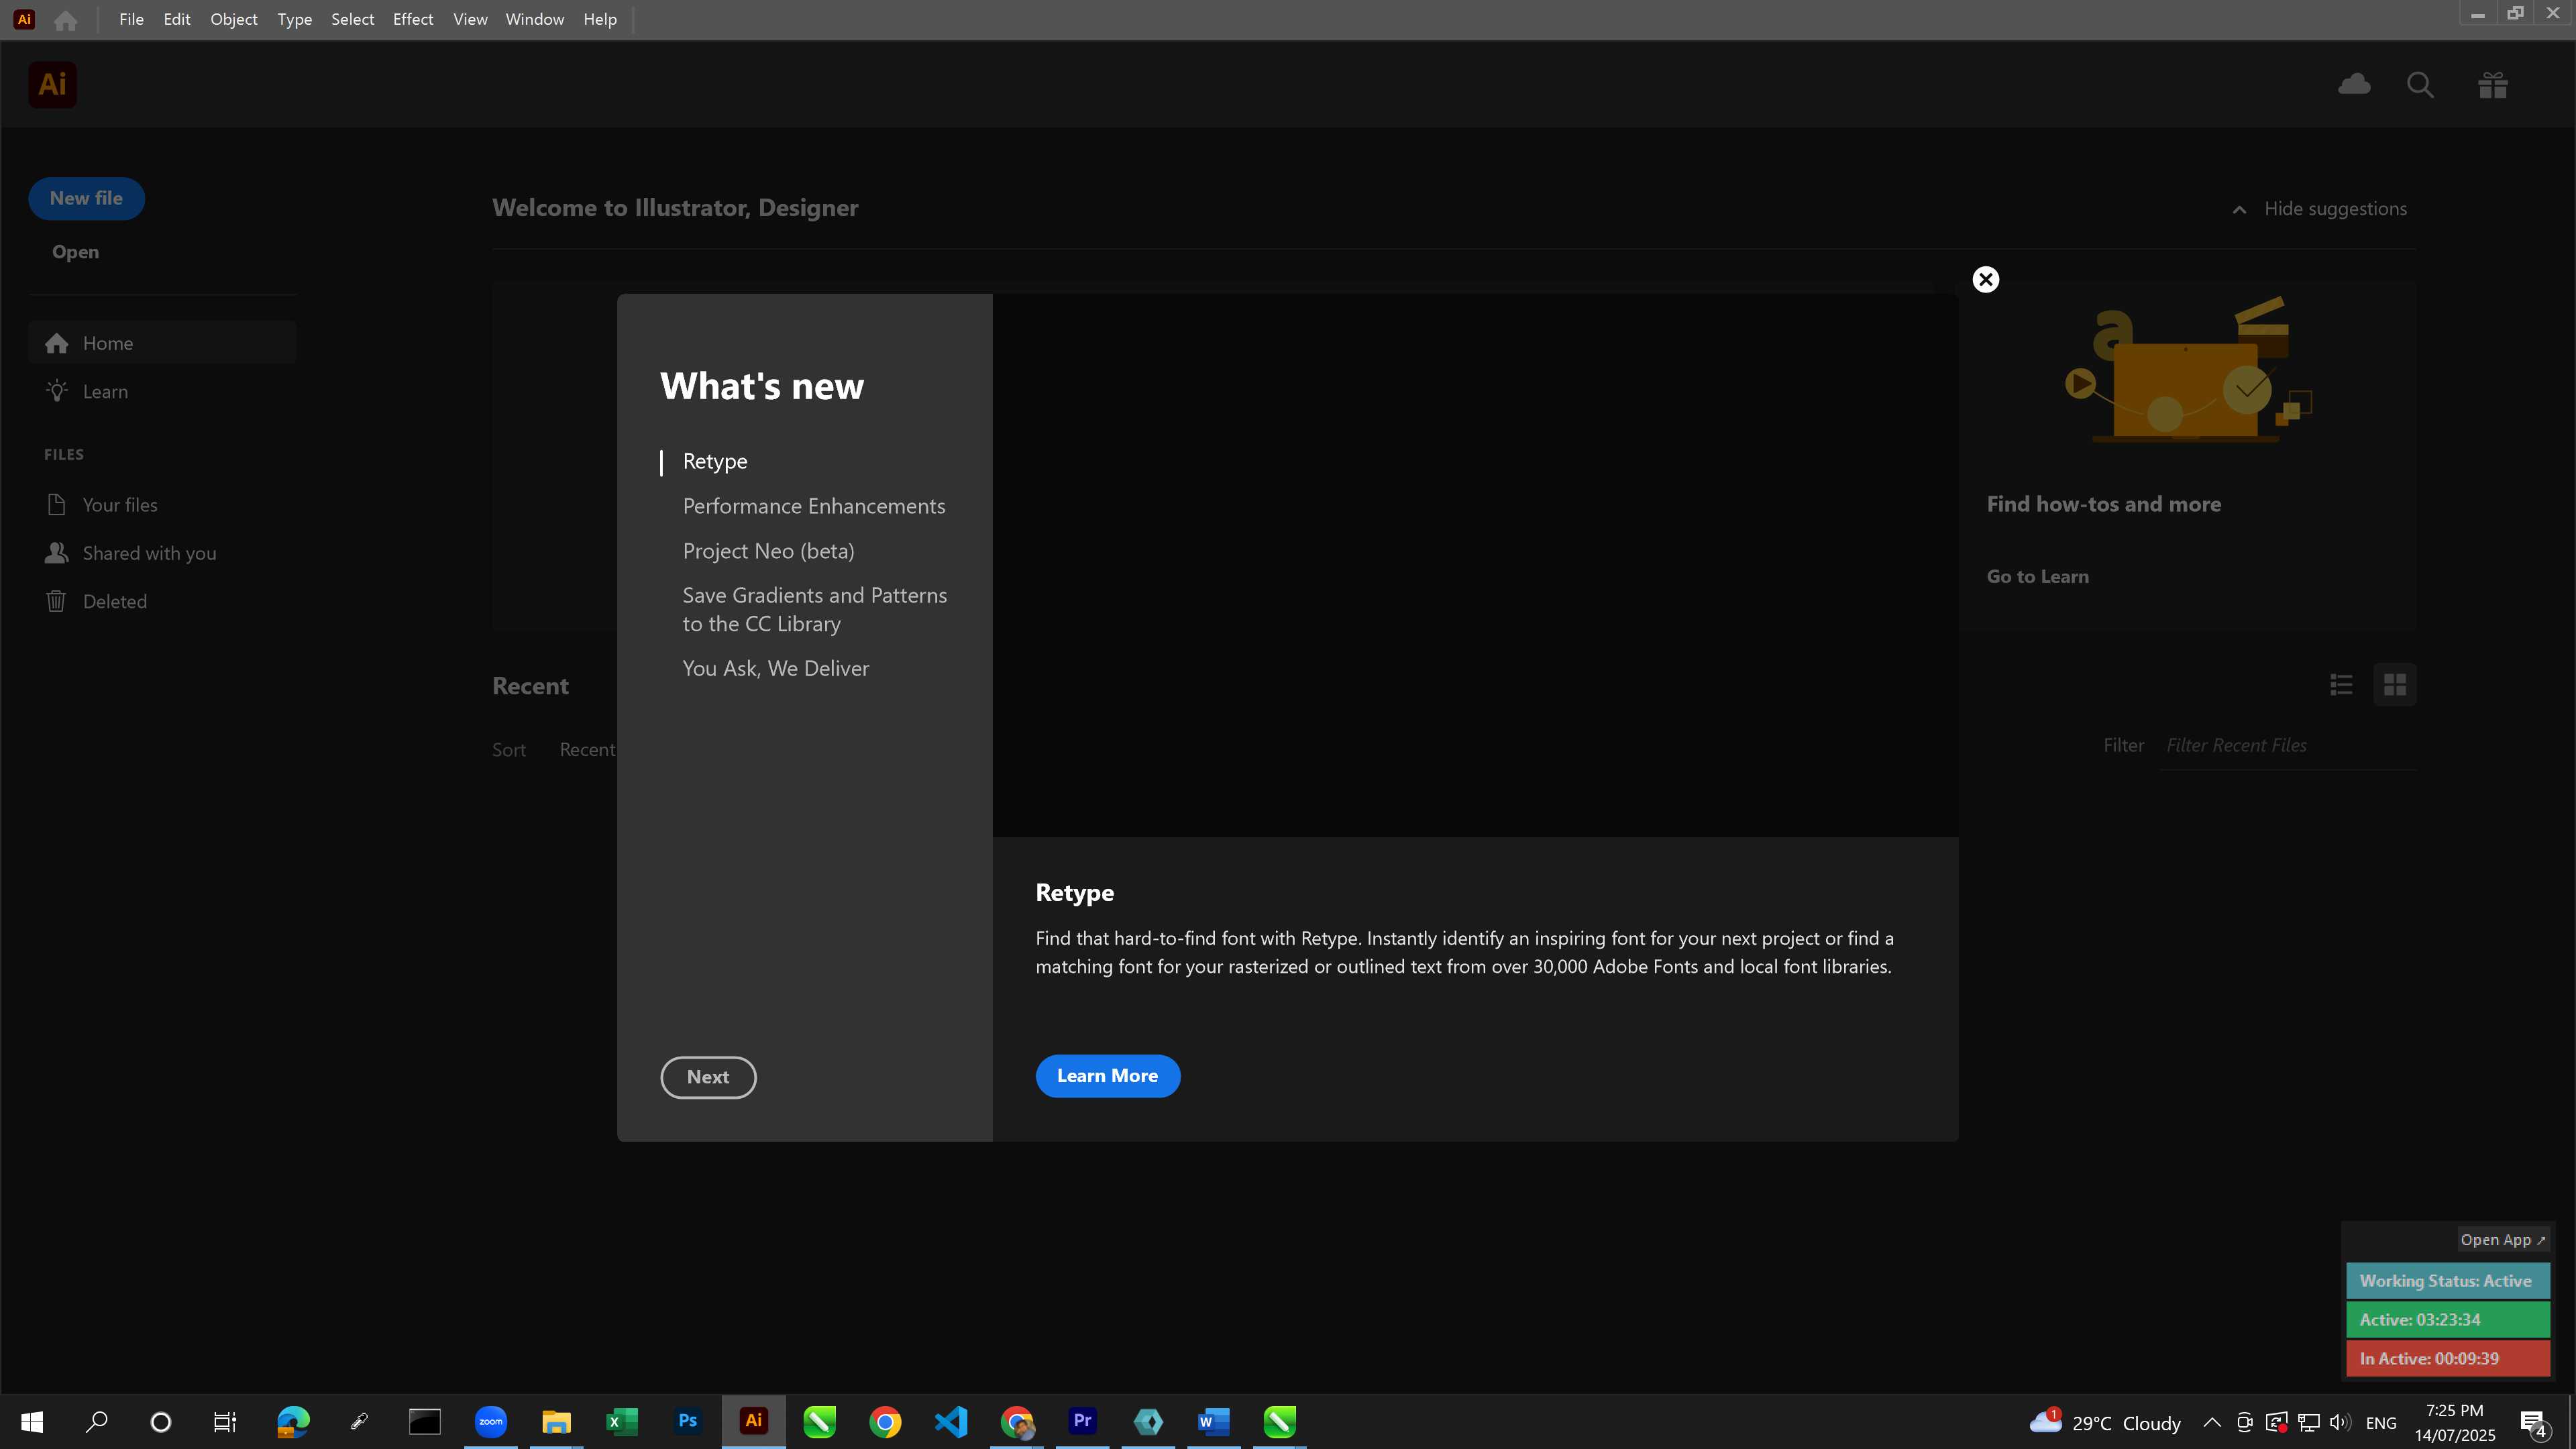Open Microsoft Word from the taskbar
Viewport: 2576px width, 1449px height.
[1214, 1422]
